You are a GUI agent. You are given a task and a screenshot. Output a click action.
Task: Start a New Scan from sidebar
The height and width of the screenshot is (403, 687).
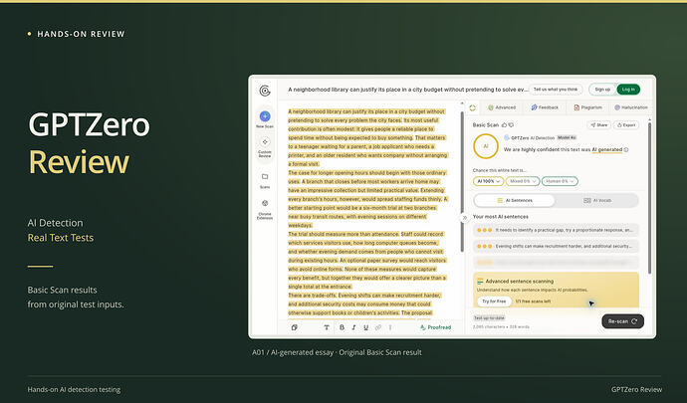click(x=265, y=118)
